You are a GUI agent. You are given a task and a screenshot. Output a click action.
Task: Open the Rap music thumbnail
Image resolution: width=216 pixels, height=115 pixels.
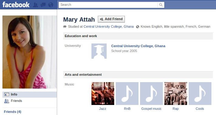pos(176,93)
